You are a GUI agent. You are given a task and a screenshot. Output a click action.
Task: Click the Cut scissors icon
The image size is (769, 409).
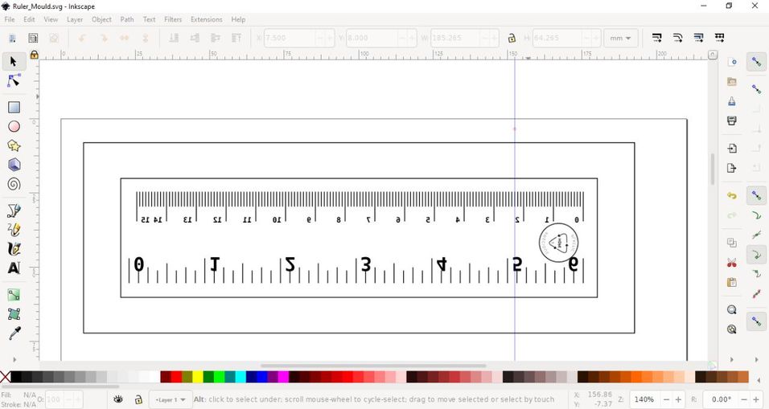[732, 263]
